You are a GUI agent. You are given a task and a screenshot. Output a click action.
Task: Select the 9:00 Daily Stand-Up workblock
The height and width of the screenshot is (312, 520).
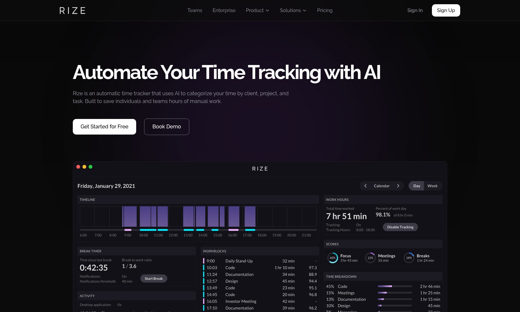(x=260, y=261)
